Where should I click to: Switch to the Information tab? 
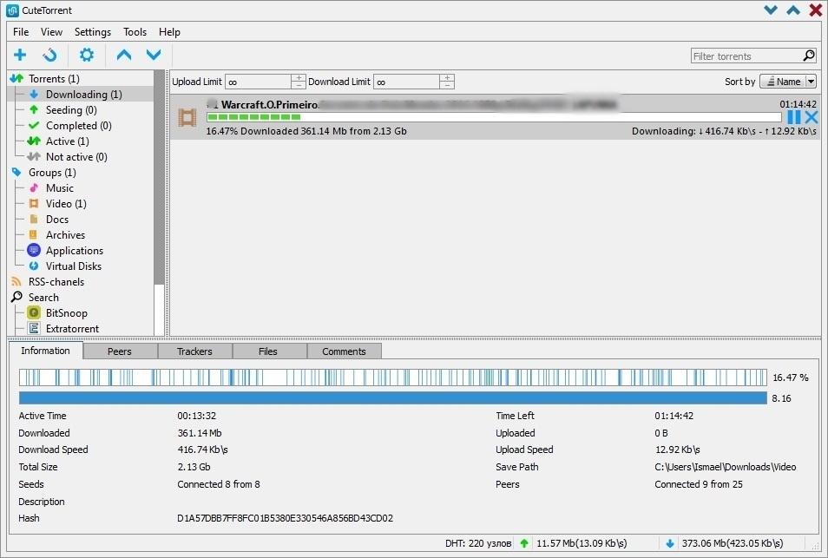point(45,351)
